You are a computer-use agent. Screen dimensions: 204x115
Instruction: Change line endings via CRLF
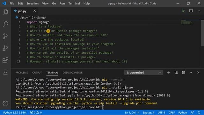(171, 112)
